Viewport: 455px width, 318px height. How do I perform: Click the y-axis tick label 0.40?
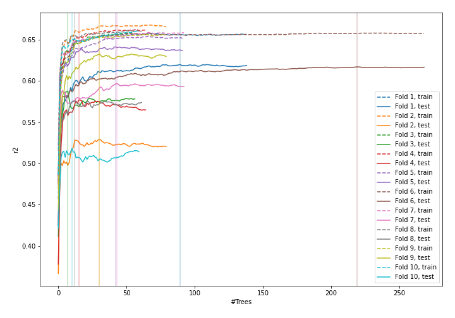[28, 246]
